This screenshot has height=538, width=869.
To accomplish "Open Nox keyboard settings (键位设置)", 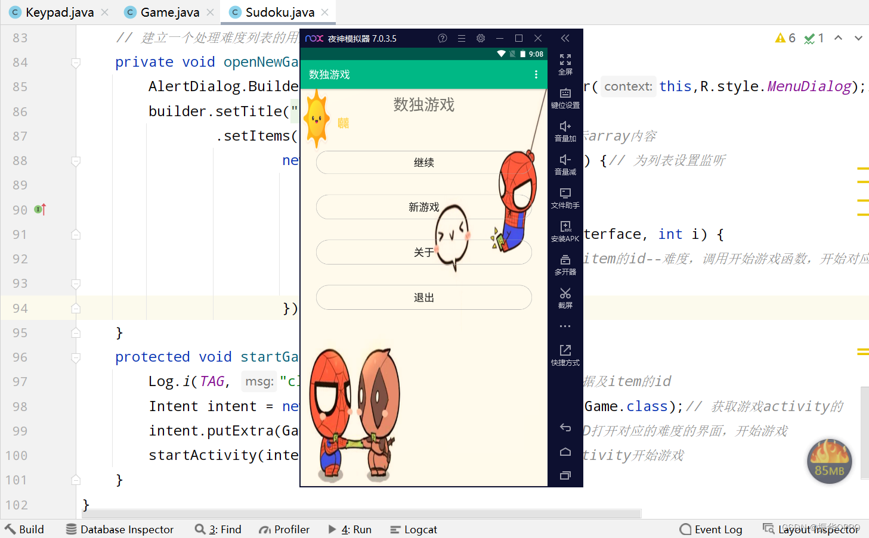I will 565,97.
